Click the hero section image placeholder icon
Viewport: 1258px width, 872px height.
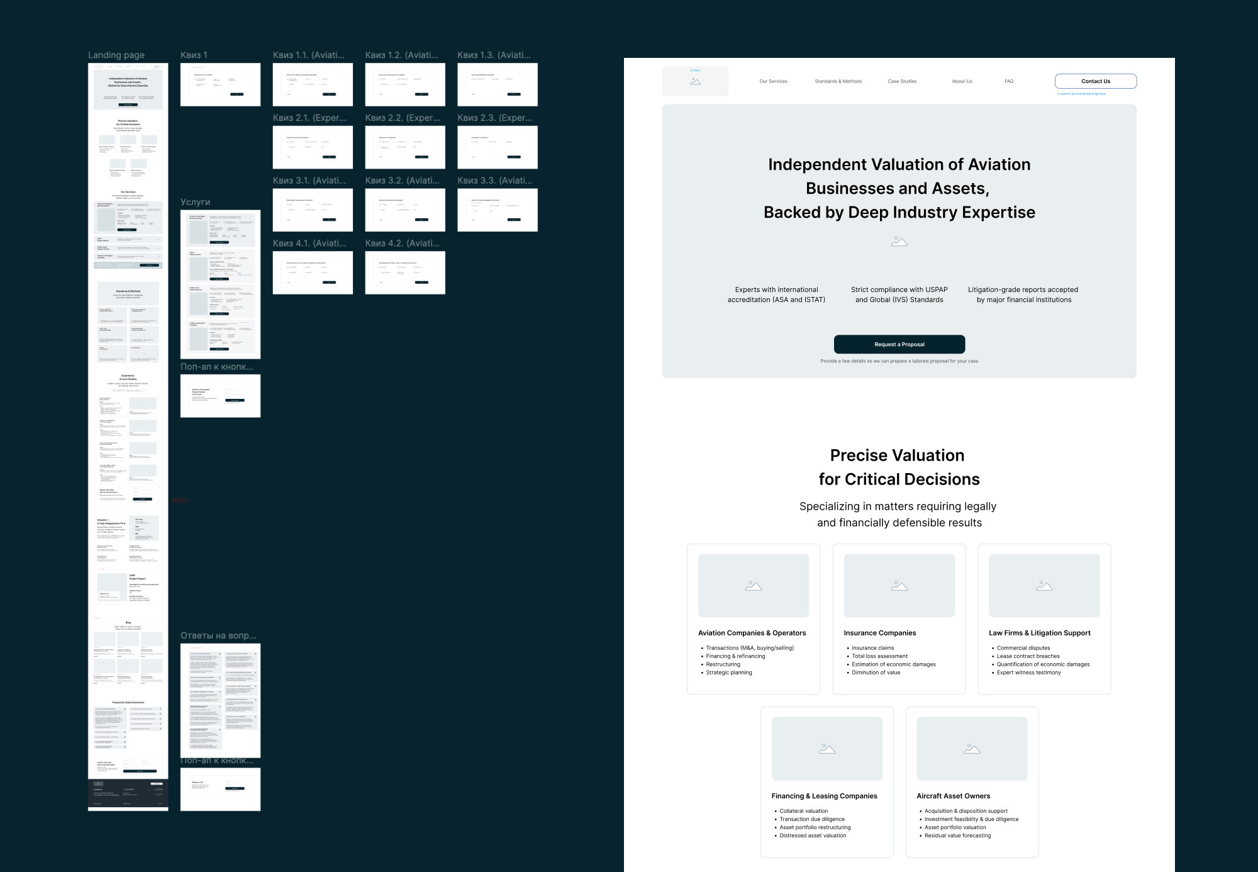pos(899,242)
